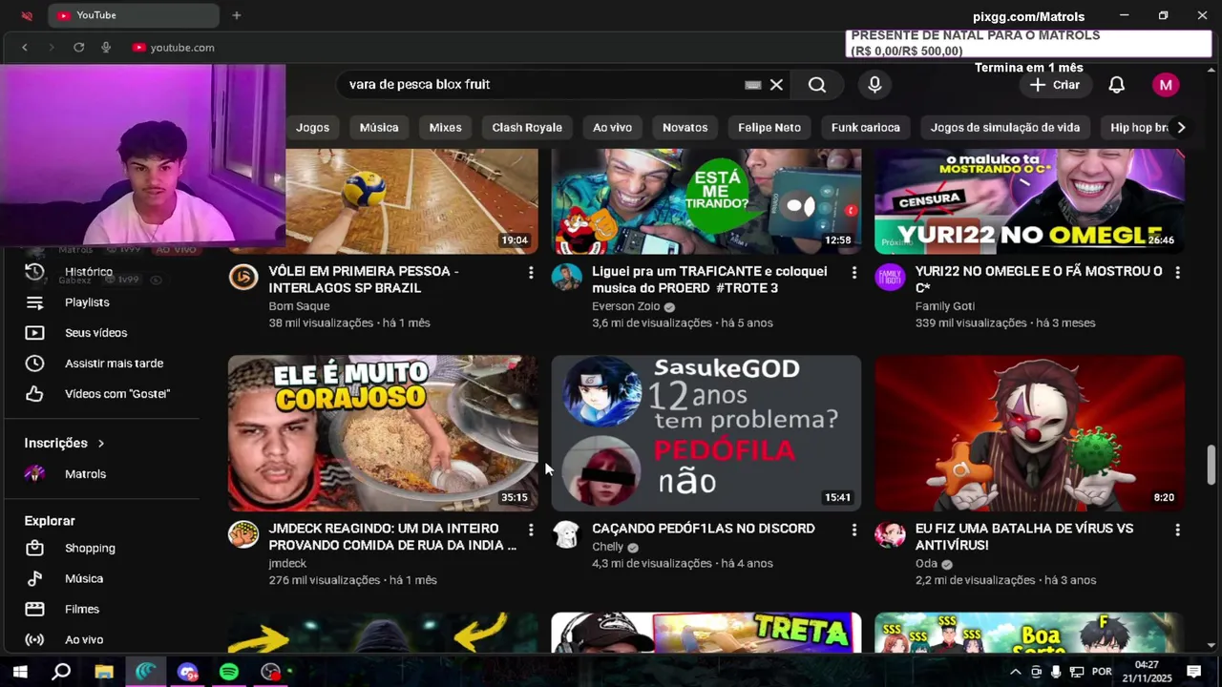Open YURI22 NO OMEGLE video title
This screenshot has height=687, width=1222.
(1039, 280)
